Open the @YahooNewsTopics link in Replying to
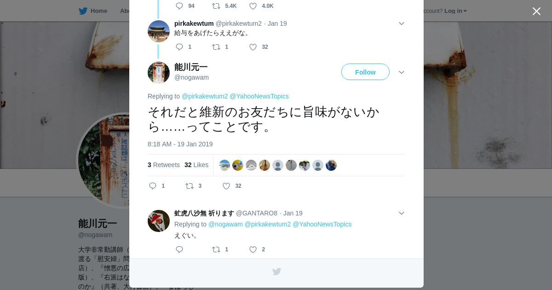The width and height of the screenshot is (552, 290). point(259,96)
